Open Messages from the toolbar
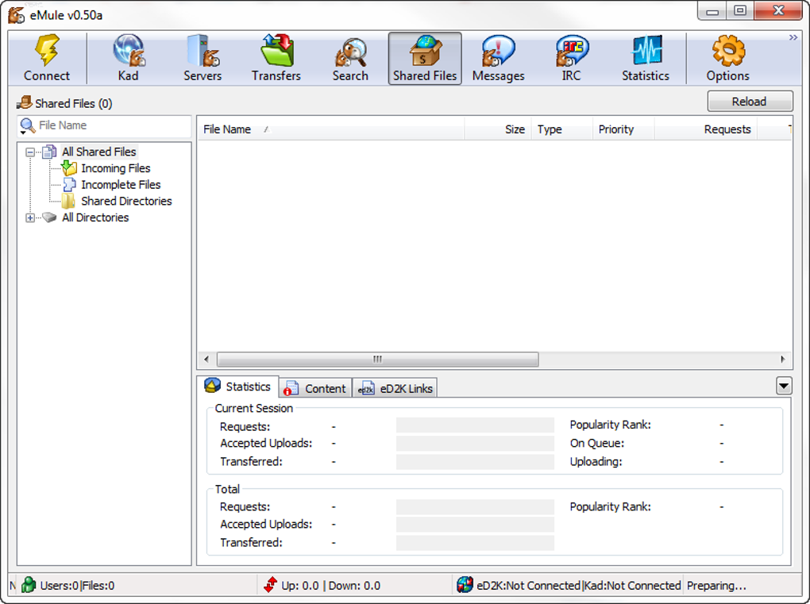 tap(499, 58)
